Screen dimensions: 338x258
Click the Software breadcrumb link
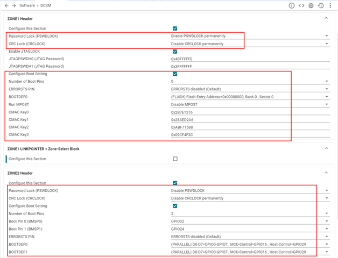[x=27, y=5]
